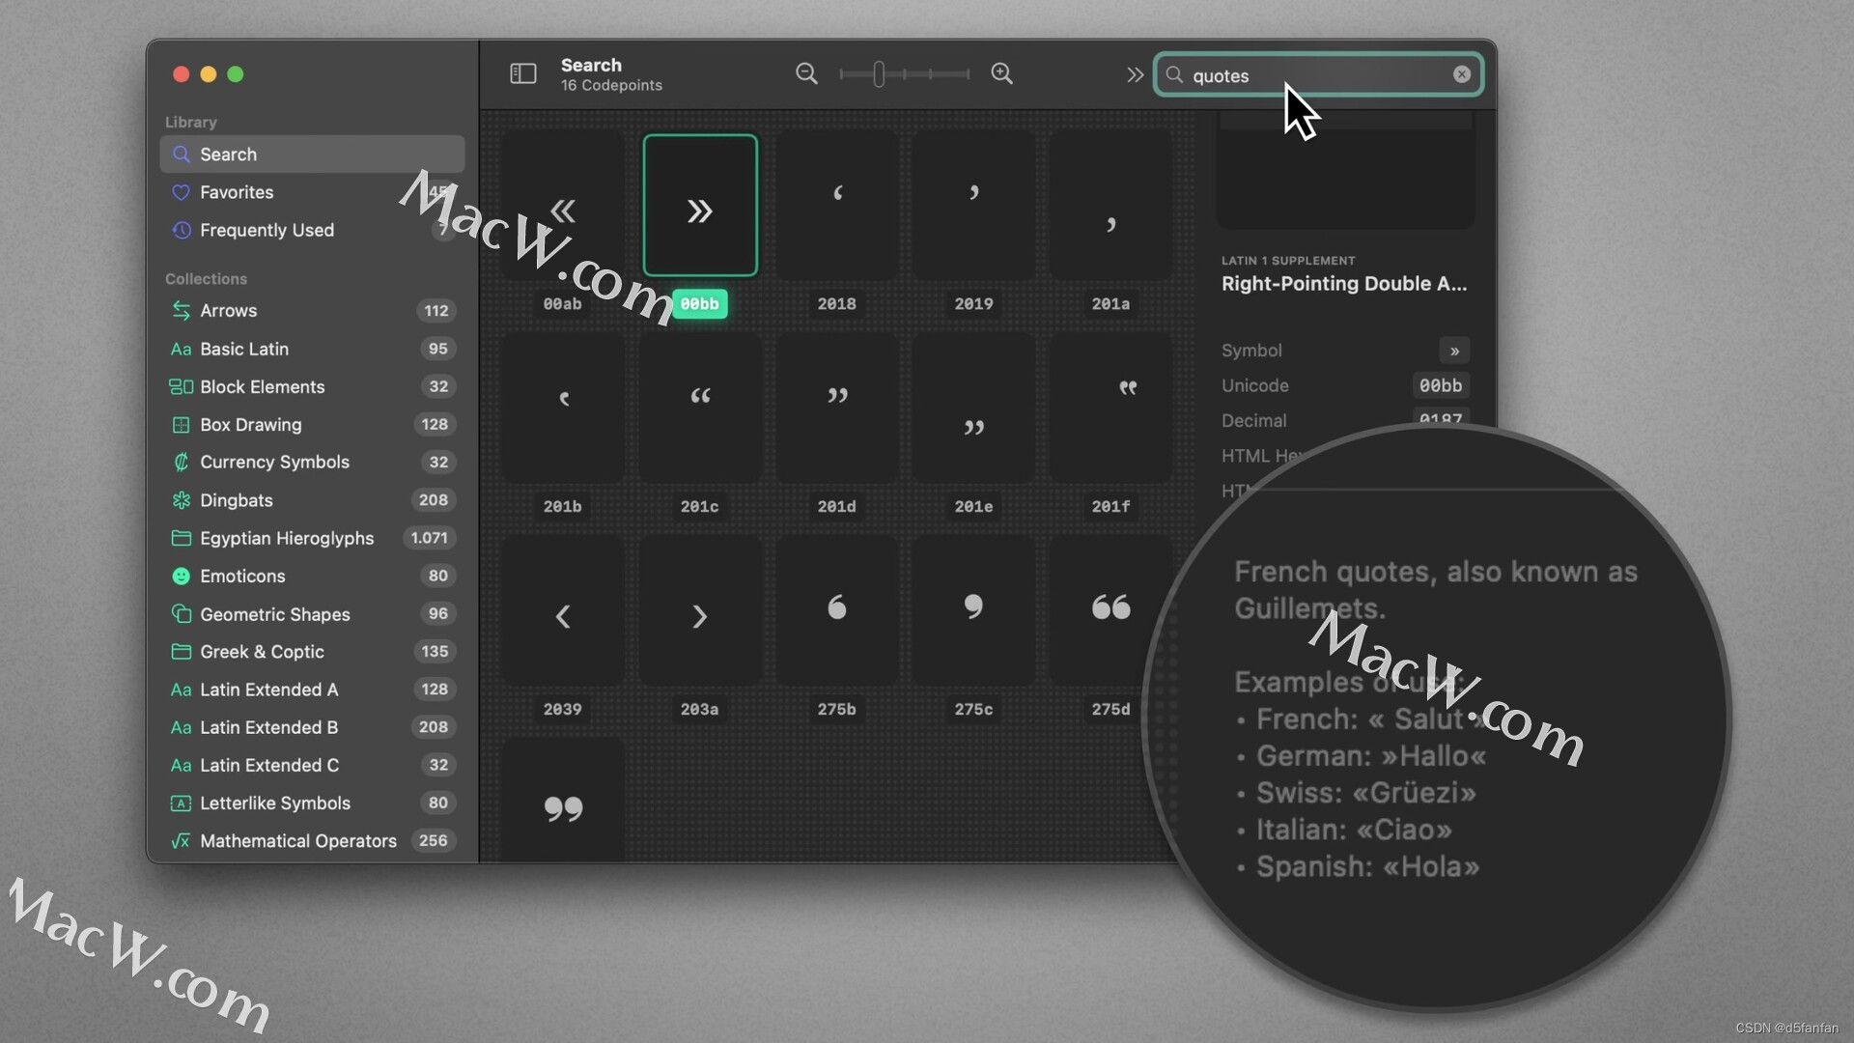This screenshot has height=1043, width=1854.
Task: Select the Arrows collection icon
Action: tap(182, 310)
